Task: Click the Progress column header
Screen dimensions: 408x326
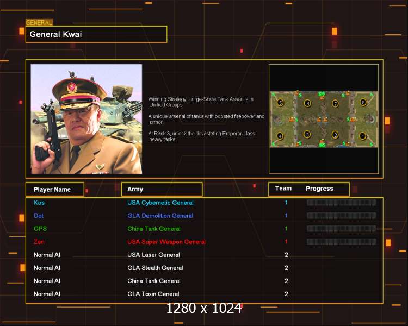Action: coord(319,189)
